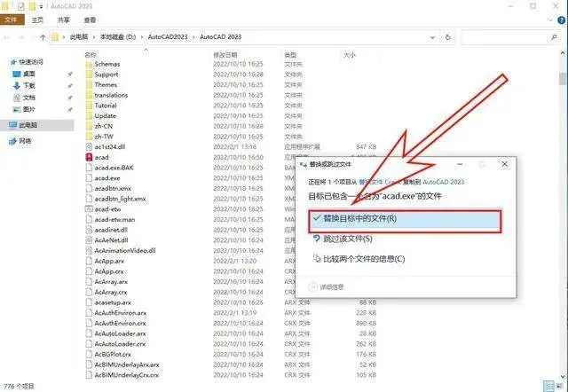Viewport: 568px width, 392px height.
Task: Select the zh-CN folder icon
Action: coord(89,126)
